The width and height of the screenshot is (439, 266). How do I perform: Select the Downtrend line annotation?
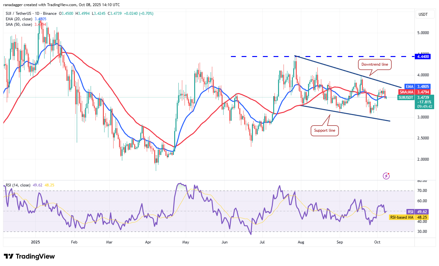374,64
